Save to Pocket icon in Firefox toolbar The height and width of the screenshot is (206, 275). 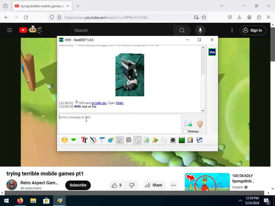(230, 17)
